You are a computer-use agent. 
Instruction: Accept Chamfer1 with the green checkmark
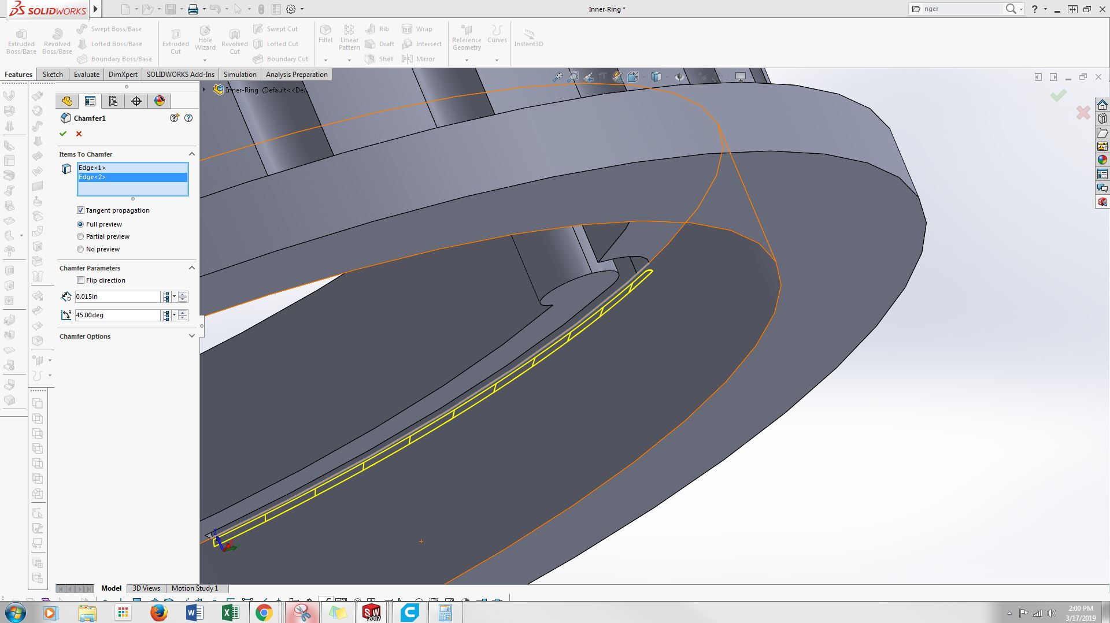pos(63,133)
